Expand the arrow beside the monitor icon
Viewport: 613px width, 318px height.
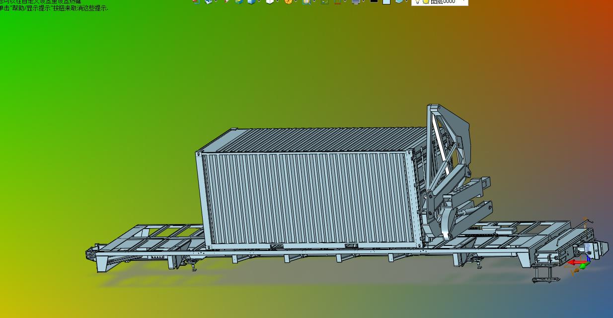pyautogui.click(x=364, y=1)
